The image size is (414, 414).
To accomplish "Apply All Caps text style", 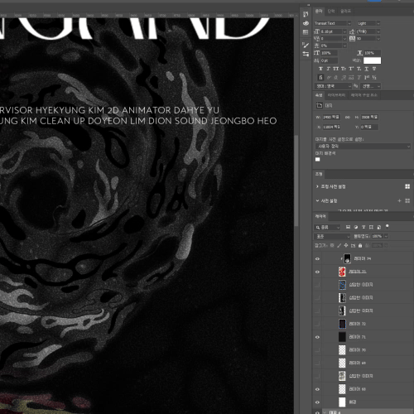I will (335, 69).
